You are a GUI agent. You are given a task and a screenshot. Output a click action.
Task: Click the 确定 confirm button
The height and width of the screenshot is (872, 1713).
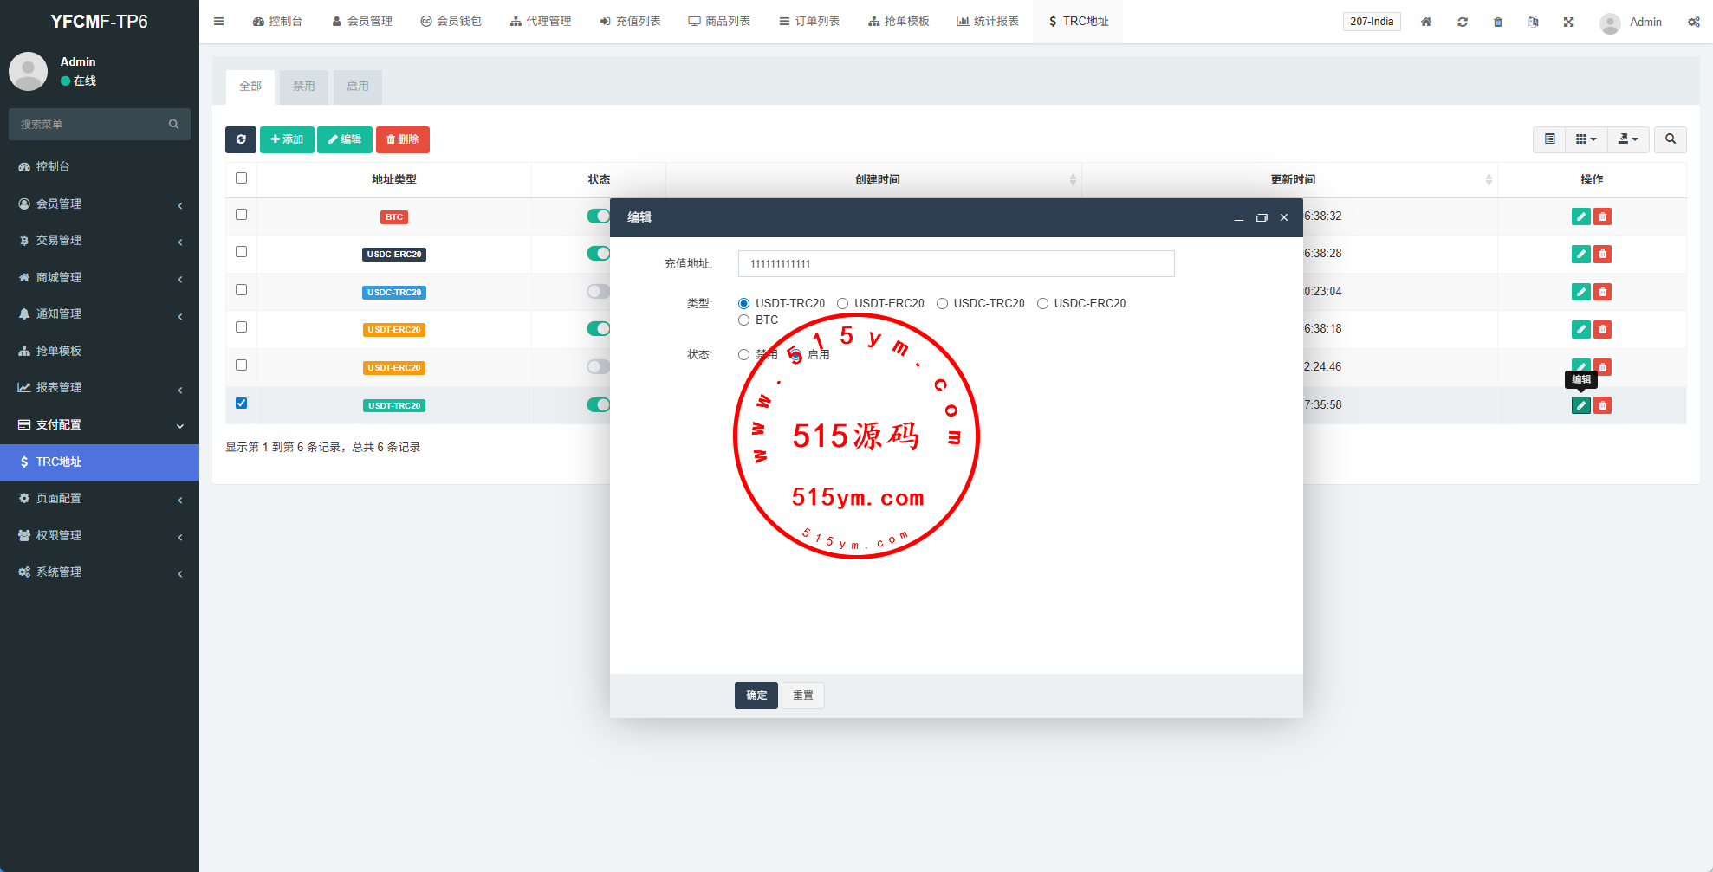coord(756,695)
